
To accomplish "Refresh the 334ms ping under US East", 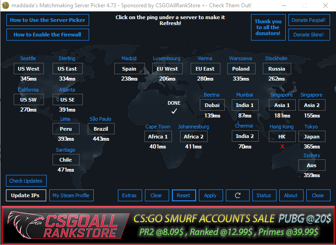I will click(x=67, y=79).
